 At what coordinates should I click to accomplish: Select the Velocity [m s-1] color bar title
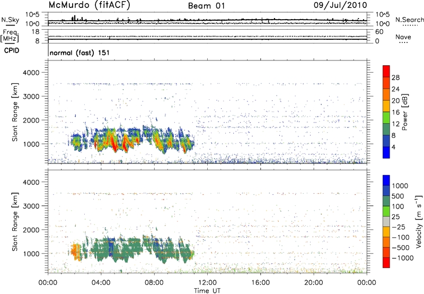pos(419,221)
